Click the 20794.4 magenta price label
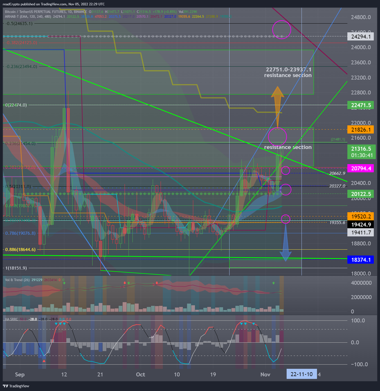Screen dimensions: 380x391 [x=361, y=168]
